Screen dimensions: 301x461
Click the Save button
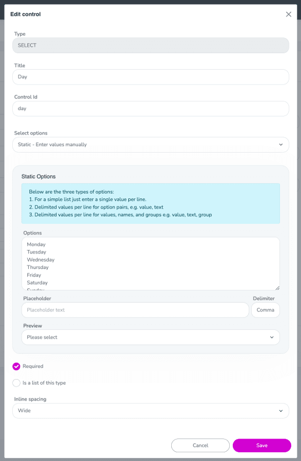262,445
